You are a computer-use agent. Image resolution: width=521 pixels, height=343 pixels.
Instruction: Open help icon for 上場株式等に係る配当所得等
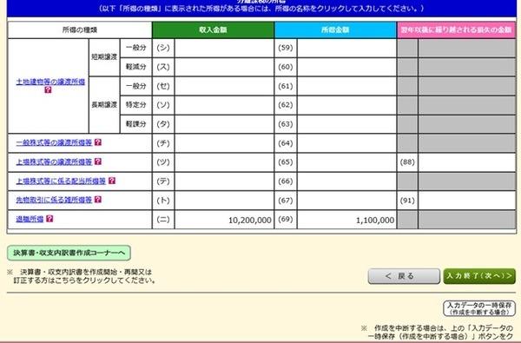(x=112, y=181)
